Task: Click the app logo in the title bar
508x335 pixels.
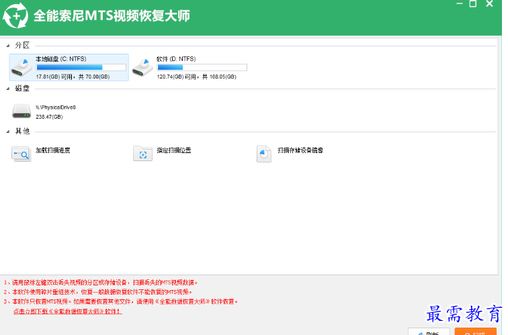Action: pyautogui.click(x=15, y=16)
